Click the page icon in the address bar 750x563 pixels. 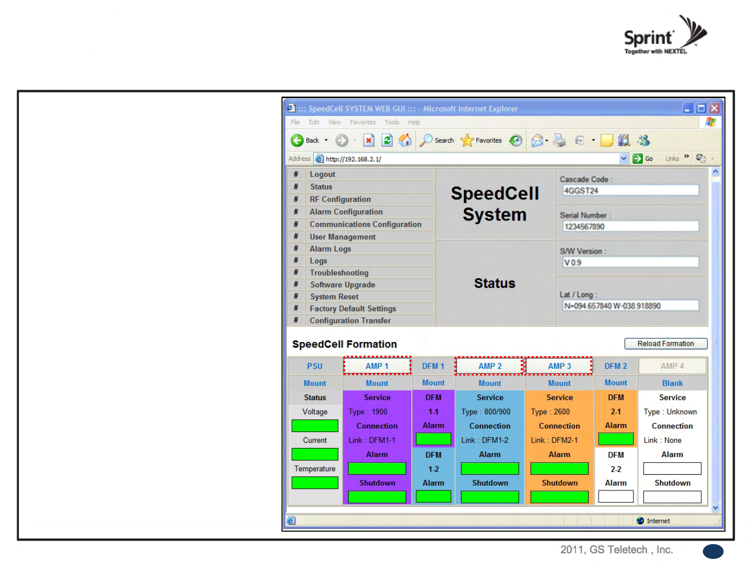click(319, 159)
